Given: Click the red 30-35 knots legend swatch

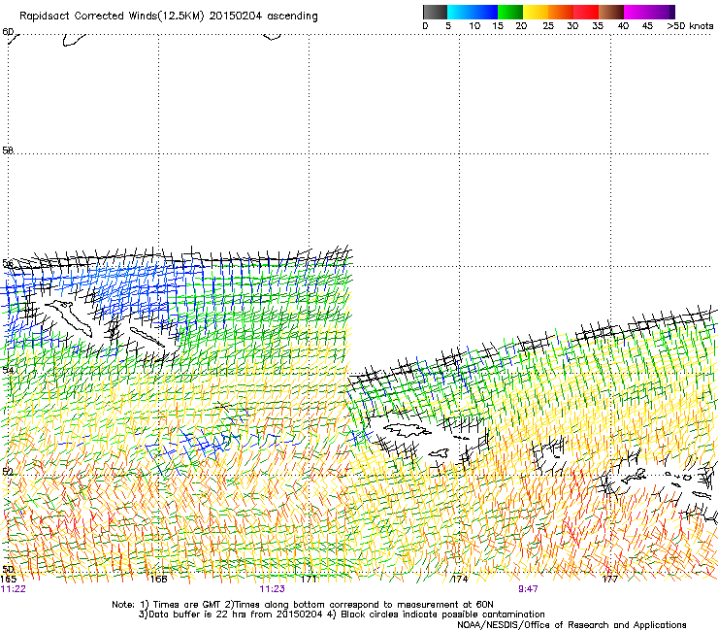Looking at the screenshot, I should pos(586,12).
